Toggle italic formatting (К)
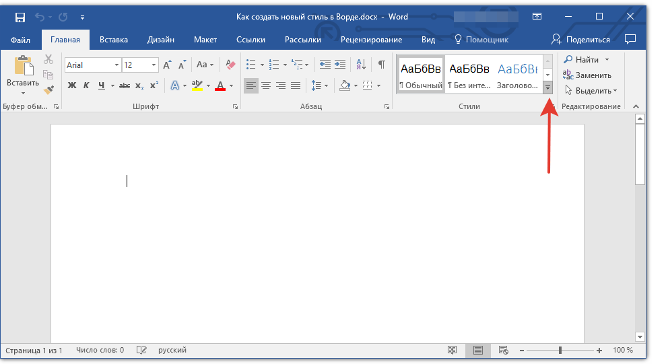This screenshot has height=364, width=668. 86,85
